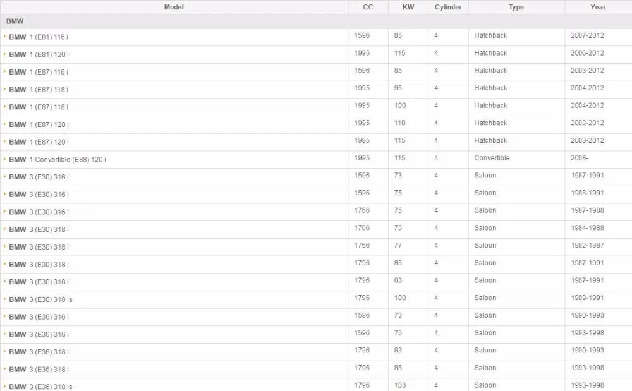
Task: Open the 115 KW BMW 1 (E87) 120 i link
Action: point(39,142)
